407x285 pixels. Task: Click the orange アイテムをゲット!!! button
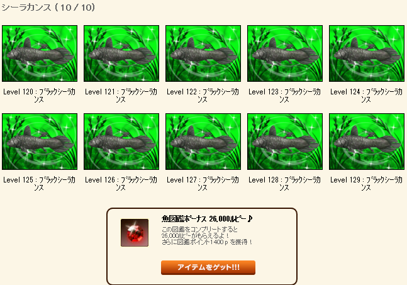coord(208,267)
